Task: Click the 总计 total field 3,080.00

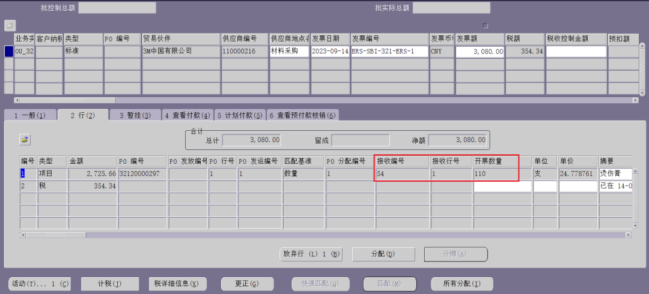Action: (252, 140)
